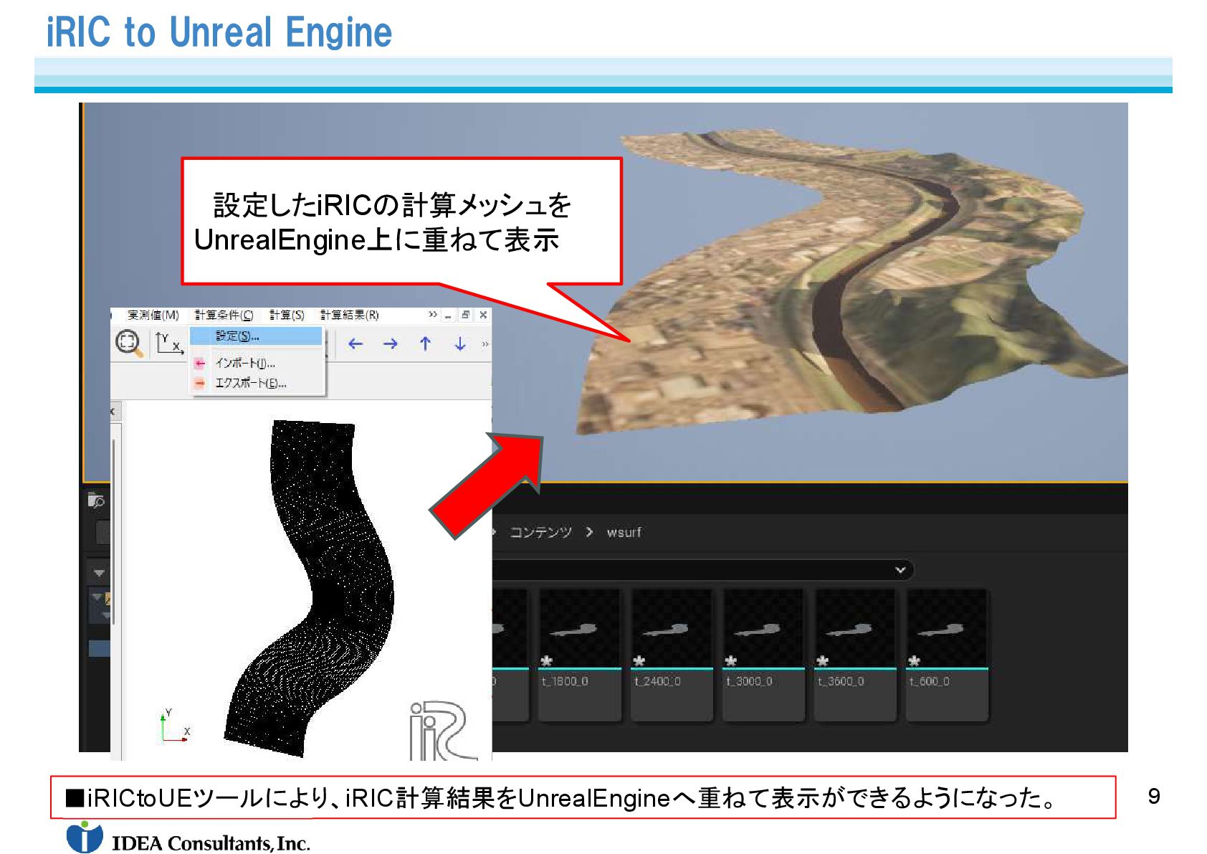Click the blue move-up arrow icon

tap(425, 344)
